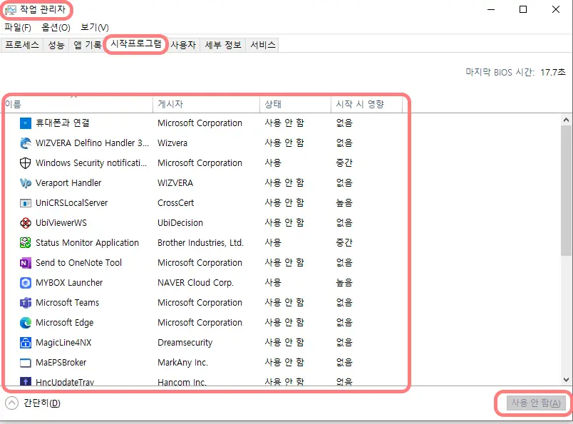Collapse view with 간단히 arrow
The height and width of the screenshot is (424, 573).
coord(11,403)
